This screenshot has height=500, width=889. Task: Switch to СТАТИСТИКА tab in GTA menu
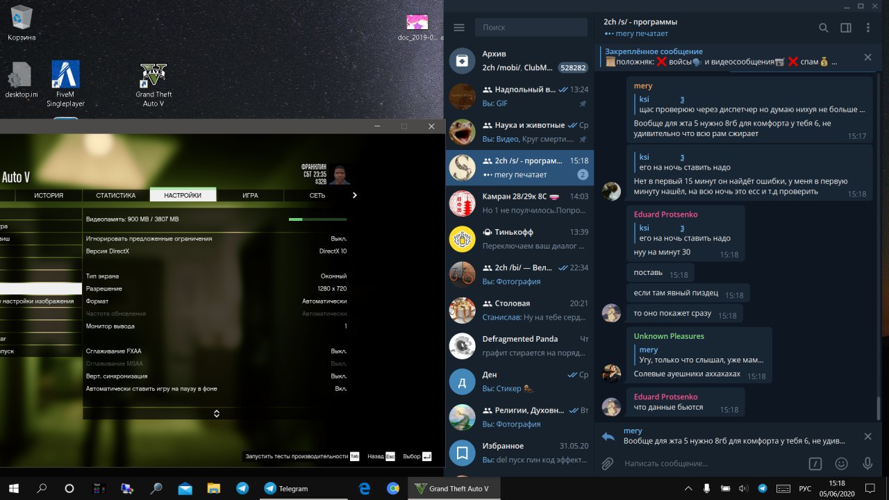[116, 195]
